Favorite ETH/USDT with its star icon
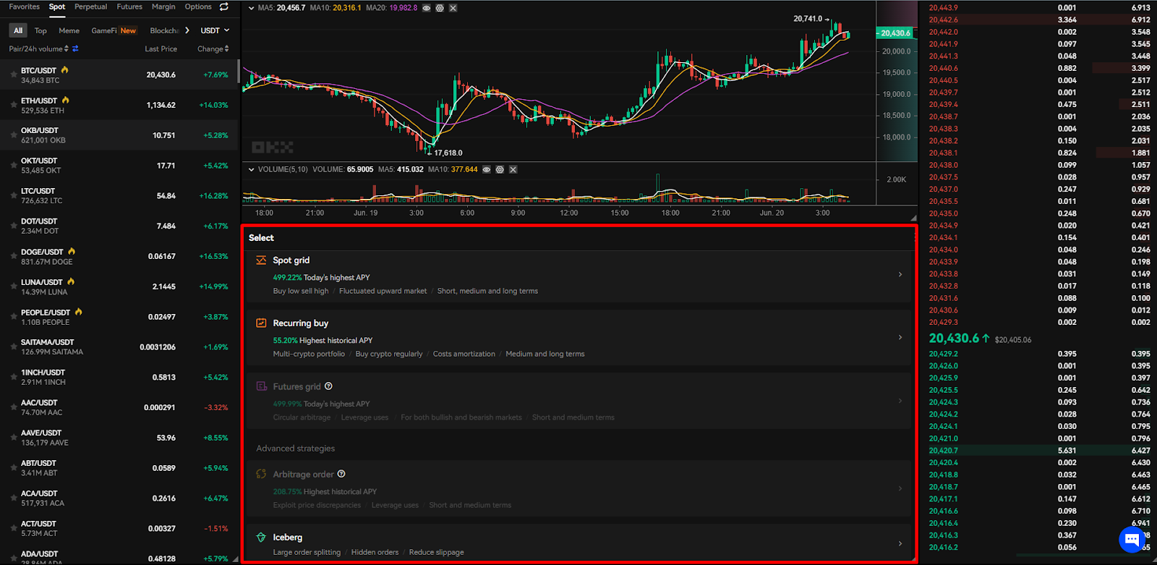This screenshot has width=1157, height=565. (x=13, y=106)
